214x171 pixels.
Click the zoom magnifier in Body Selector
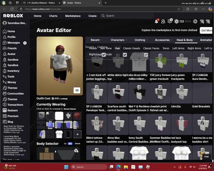76,150
